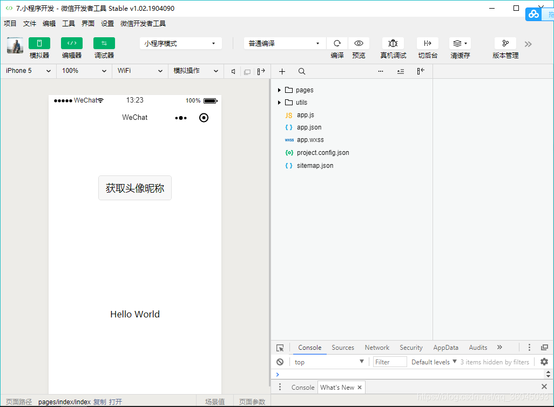Click the 版本管理 version control icon
The image size is (554, 407).
[x=505, y=44]
